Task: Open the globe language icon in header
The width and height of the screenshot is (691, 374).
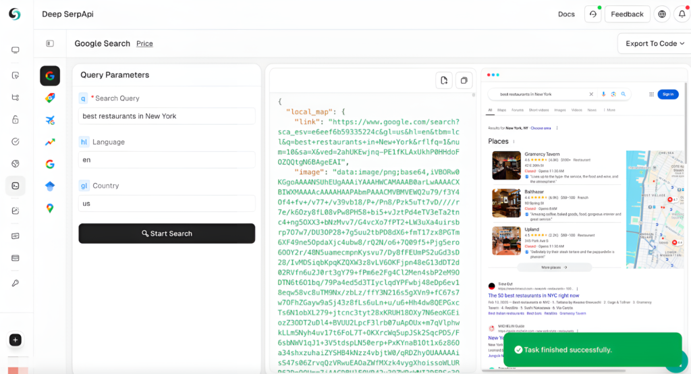Action: coord(662,14)
